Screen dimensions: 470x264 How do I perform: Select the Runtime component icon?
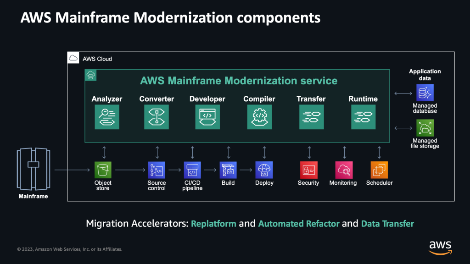(363, 117)
